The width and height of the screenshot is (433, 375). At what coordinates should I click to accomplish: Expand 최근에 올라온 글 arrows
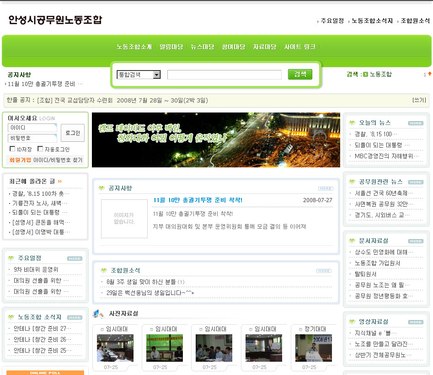59,182
